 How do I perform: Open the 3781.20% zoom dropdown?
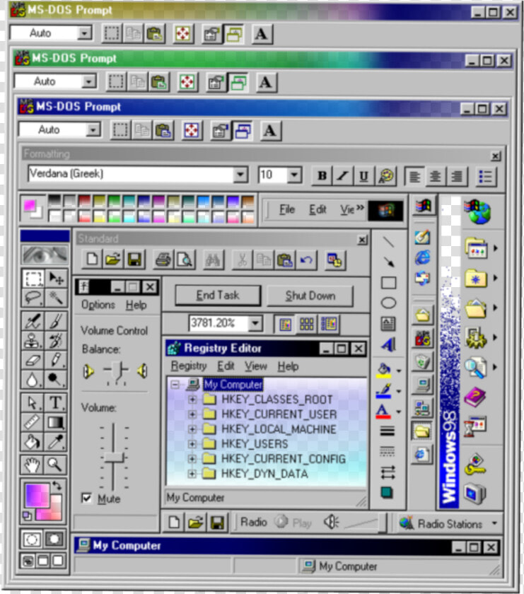pyautogui.click(x=255, y=324)
